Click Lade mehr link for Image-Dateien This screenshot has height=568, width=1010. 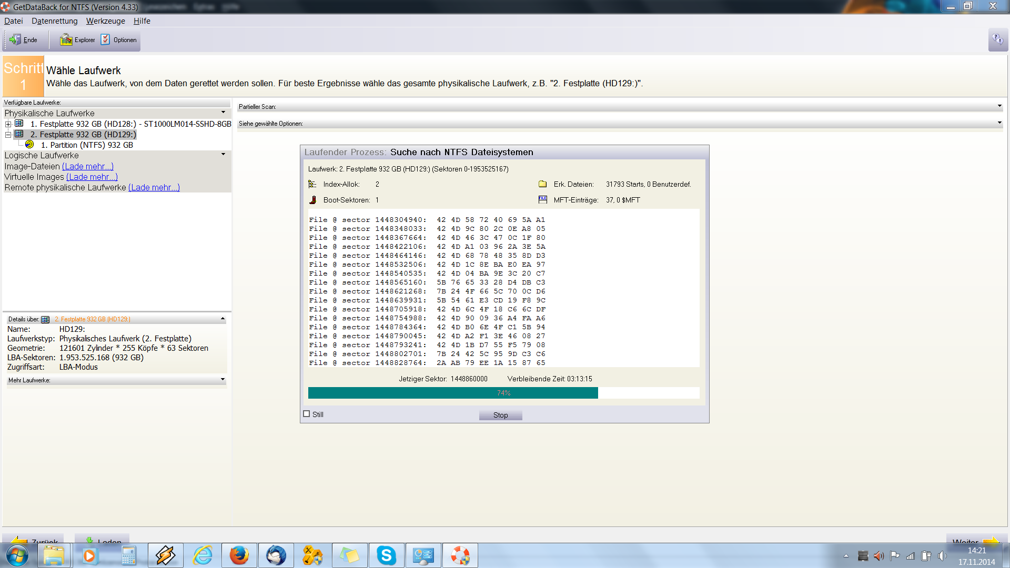coord(87,166)
